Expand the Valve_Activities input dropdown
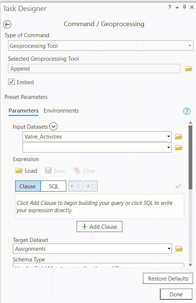This screenshot has height=303, width=196. [x=168, y=136]
